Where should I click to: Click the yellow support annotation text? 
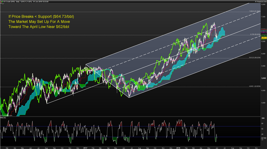41,22
